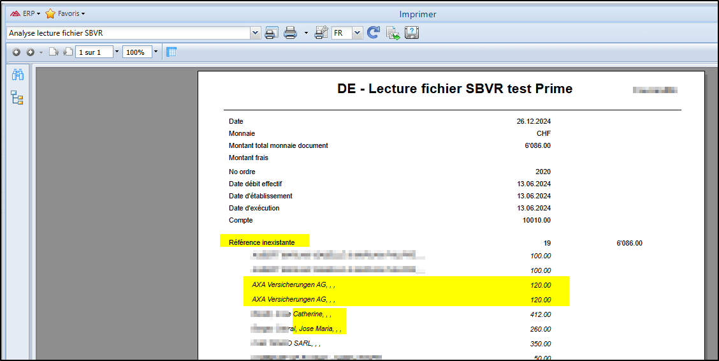Expand the FR language dropdown
The height and width of the screenshot is (361, 719).
(x=358, y=33)
